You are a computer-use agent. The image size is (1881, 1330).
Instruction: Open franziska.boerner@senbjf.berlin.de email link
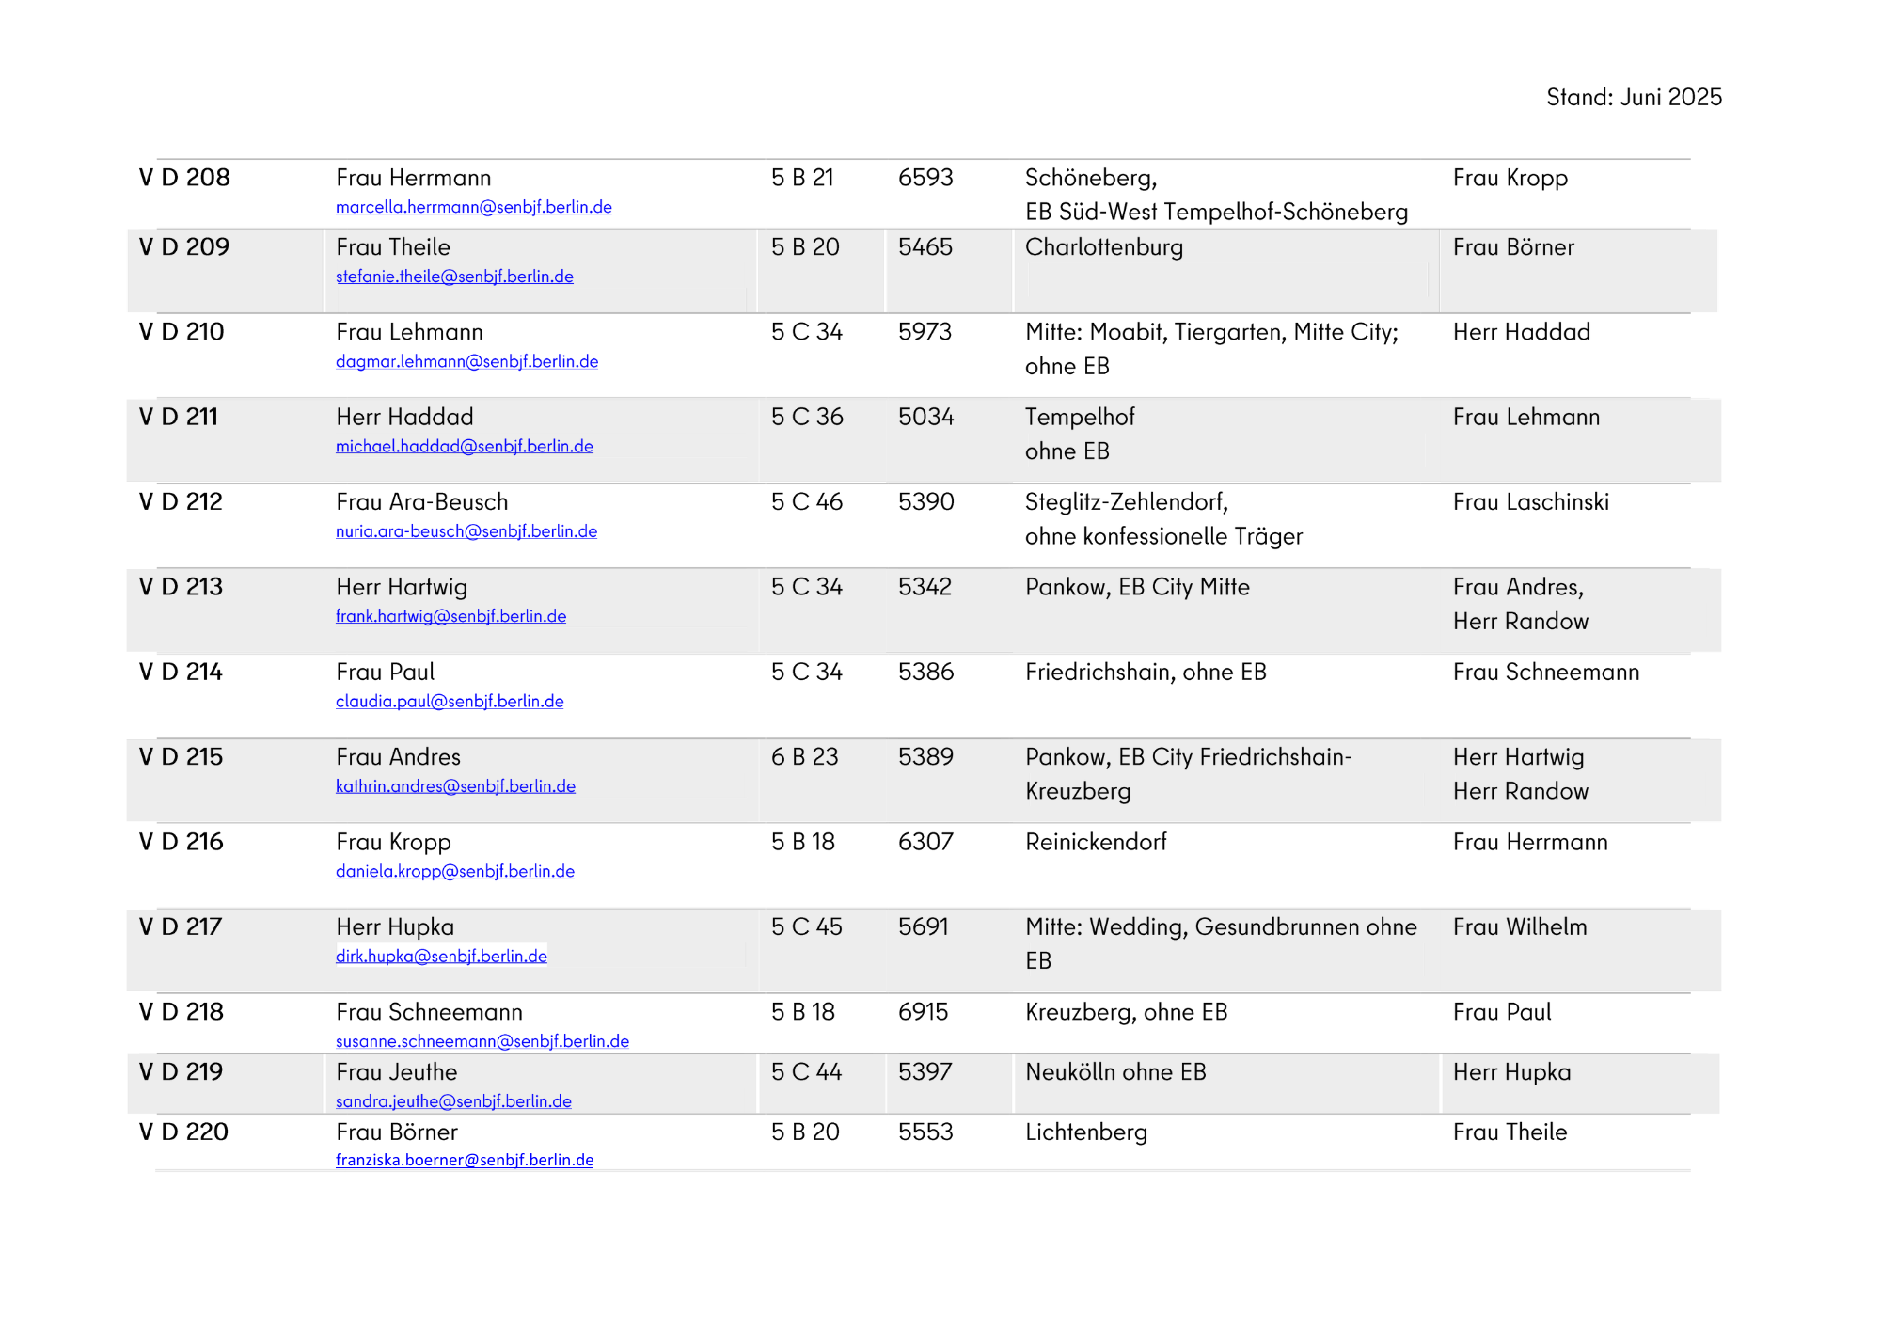pos(464,1160)
